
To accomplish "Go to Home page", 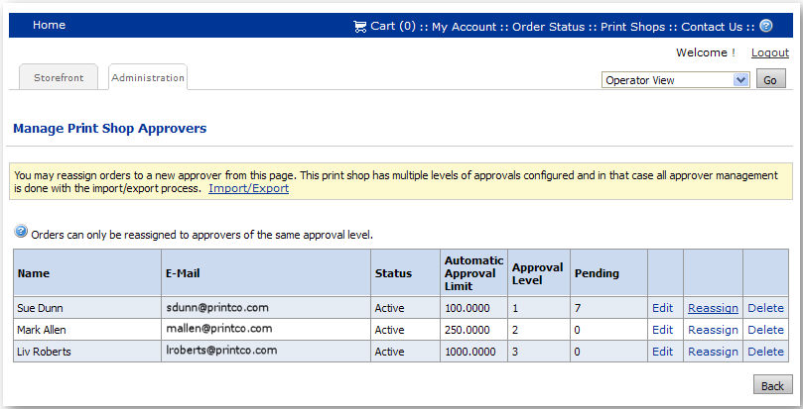I will tap(49, 26).
